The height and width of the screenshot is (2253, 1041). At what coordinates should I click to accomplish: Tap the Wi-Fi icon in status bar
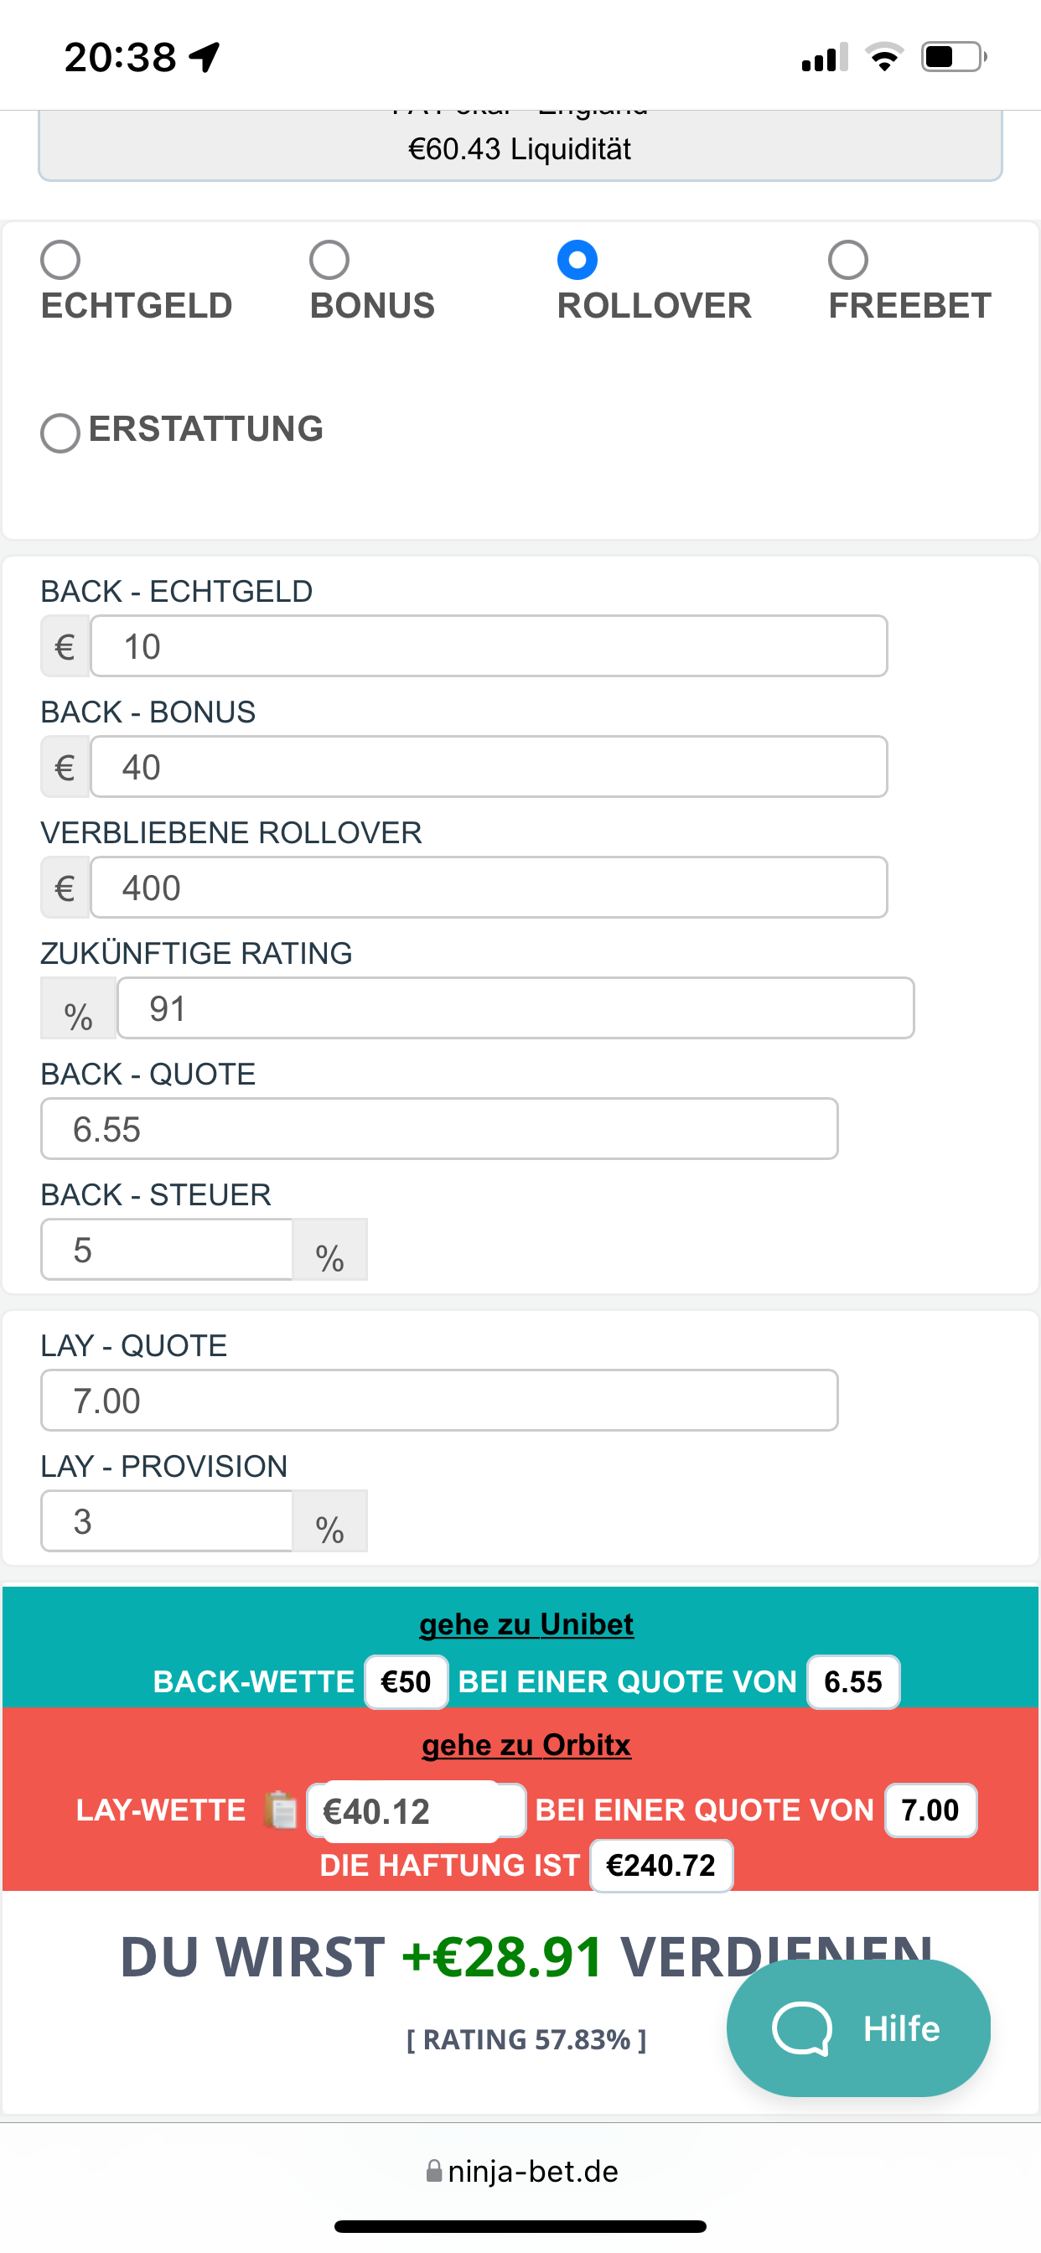pyautogui.click(x=883, y=57)
